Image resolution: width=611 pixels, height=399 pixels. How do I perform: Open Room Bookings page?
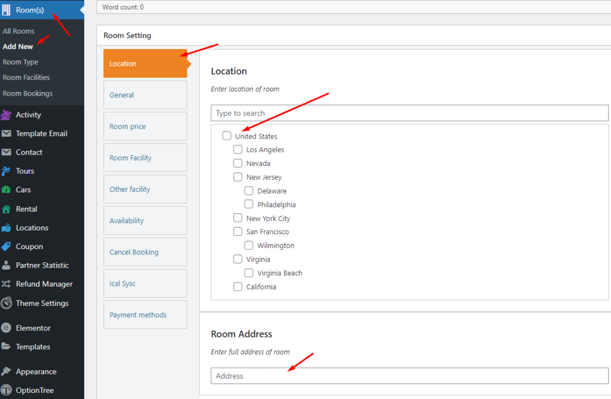pos(27,93)
